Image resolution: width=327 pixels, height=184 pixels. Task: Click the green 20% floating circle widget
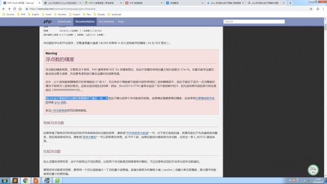pyautogui.click(x=313, y=170)
